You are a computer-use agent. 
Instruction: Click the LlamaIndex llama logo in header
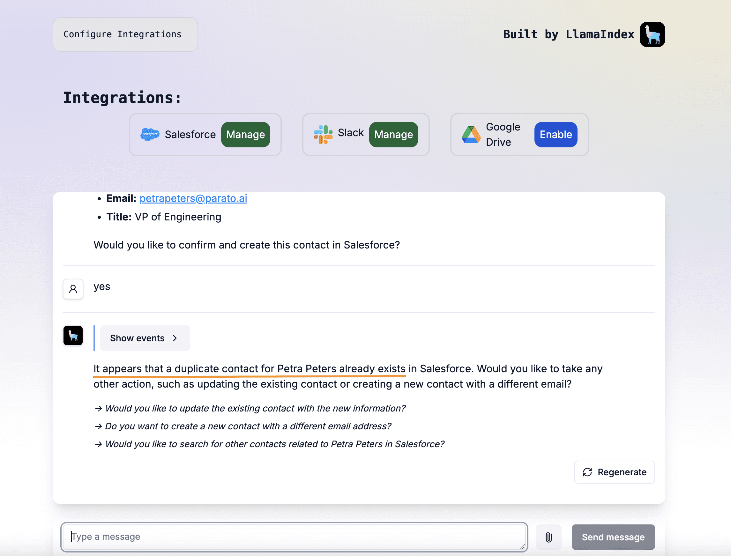652,34
